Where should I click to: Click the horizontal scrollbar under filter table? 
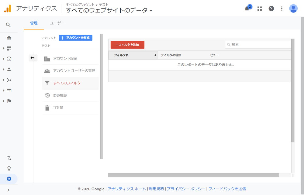pos(193,175)
